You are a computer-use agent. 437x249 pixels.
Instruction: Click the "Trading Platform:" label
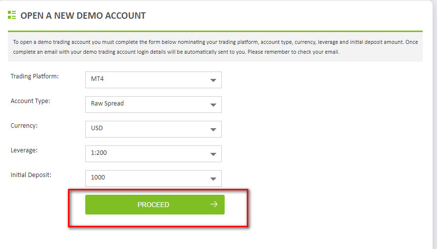[34, 76]
